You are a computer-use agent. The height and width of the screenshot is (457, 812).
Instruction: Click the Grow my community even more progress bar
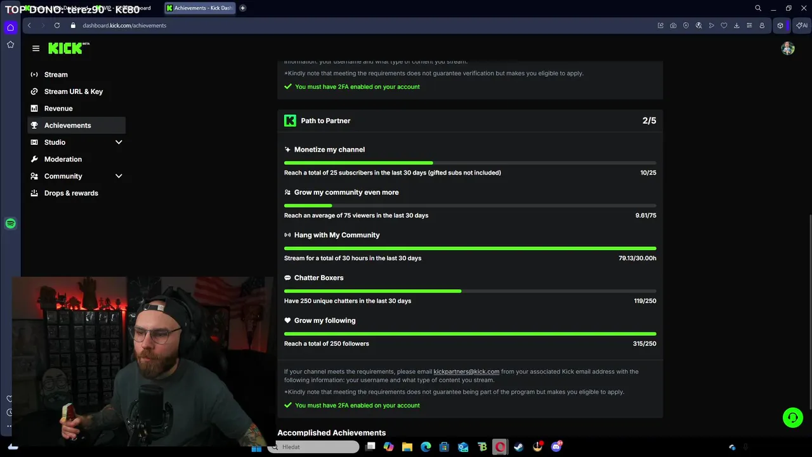click(470, 206)
